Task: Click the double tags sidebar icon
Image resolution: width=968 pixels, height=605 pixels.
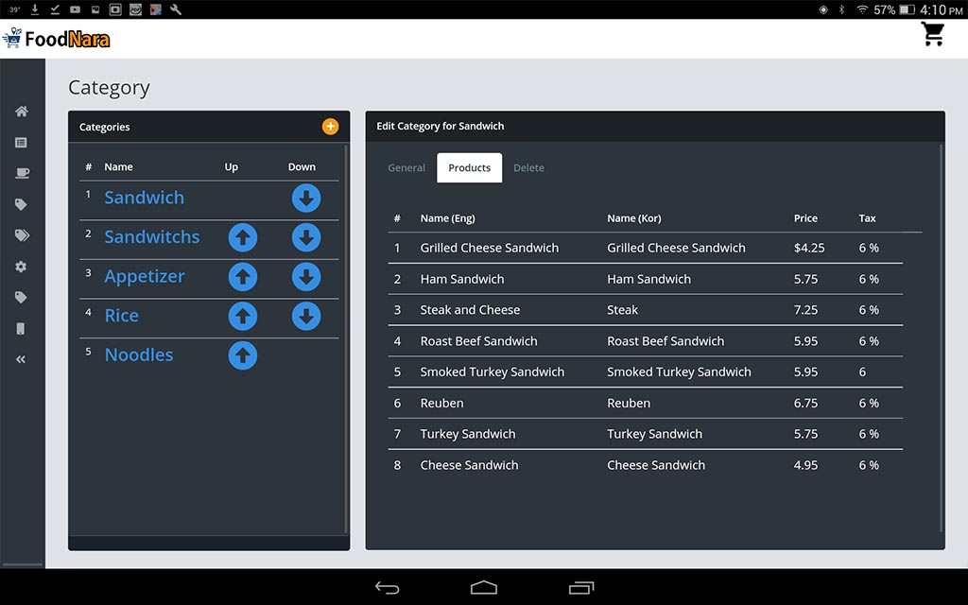Action: click(21, 235)
